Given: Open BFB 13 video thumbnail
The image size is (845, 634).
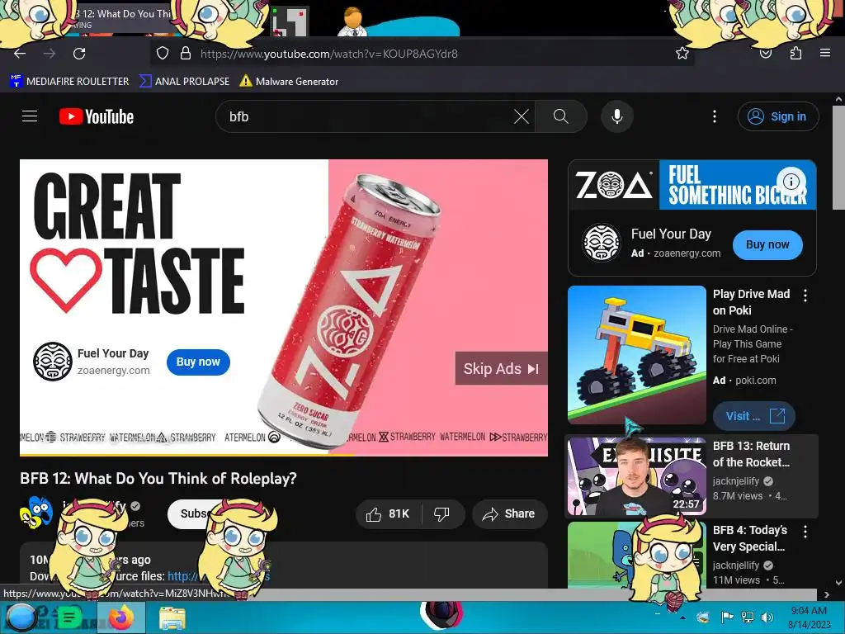Looking at the screenshot, I should coord(637,476).
